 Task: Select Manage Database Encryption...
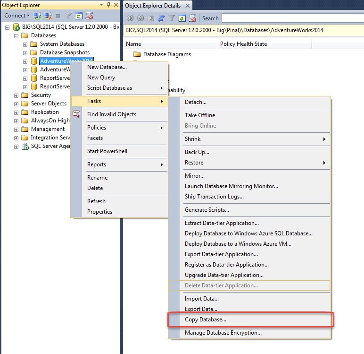249,333
